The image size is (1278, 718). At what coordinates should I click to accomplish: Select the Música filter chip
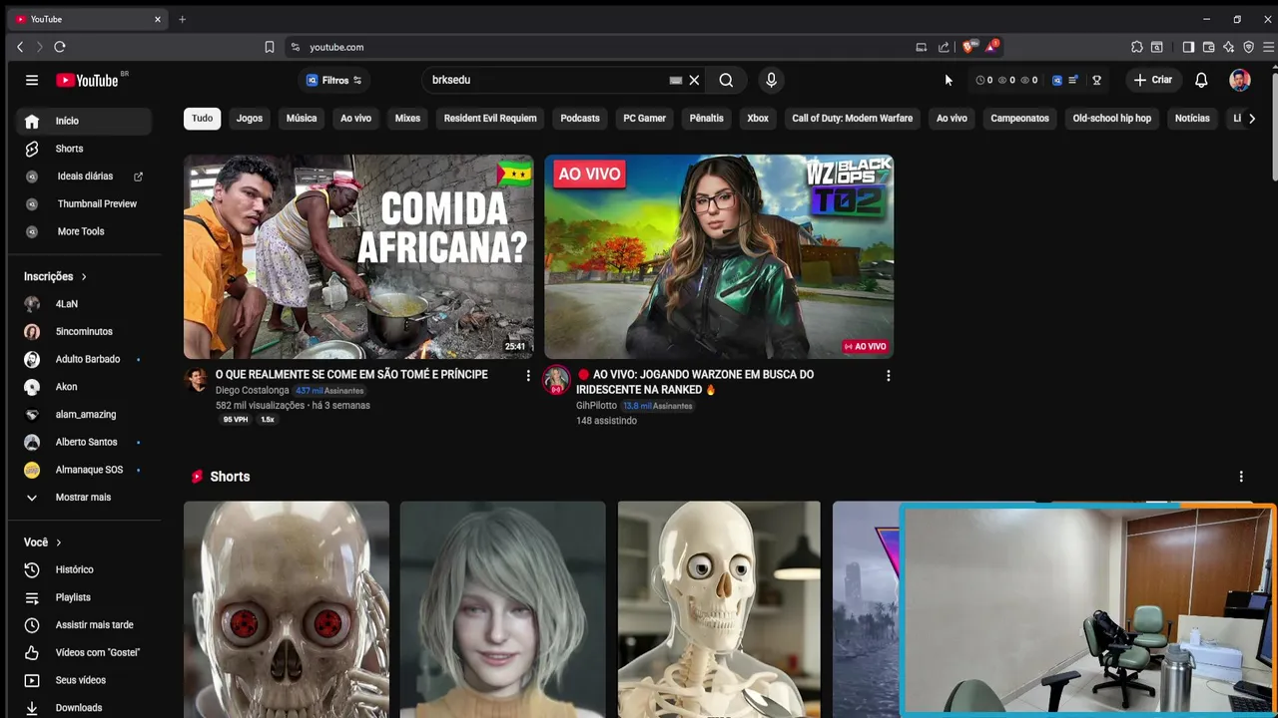(x=302, y=118)
